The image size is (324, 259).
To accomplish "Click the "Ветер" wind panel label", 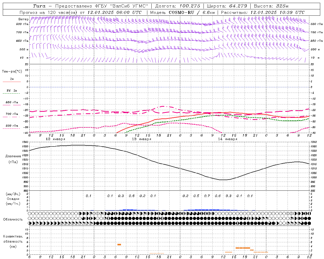I will pos(23,19).
